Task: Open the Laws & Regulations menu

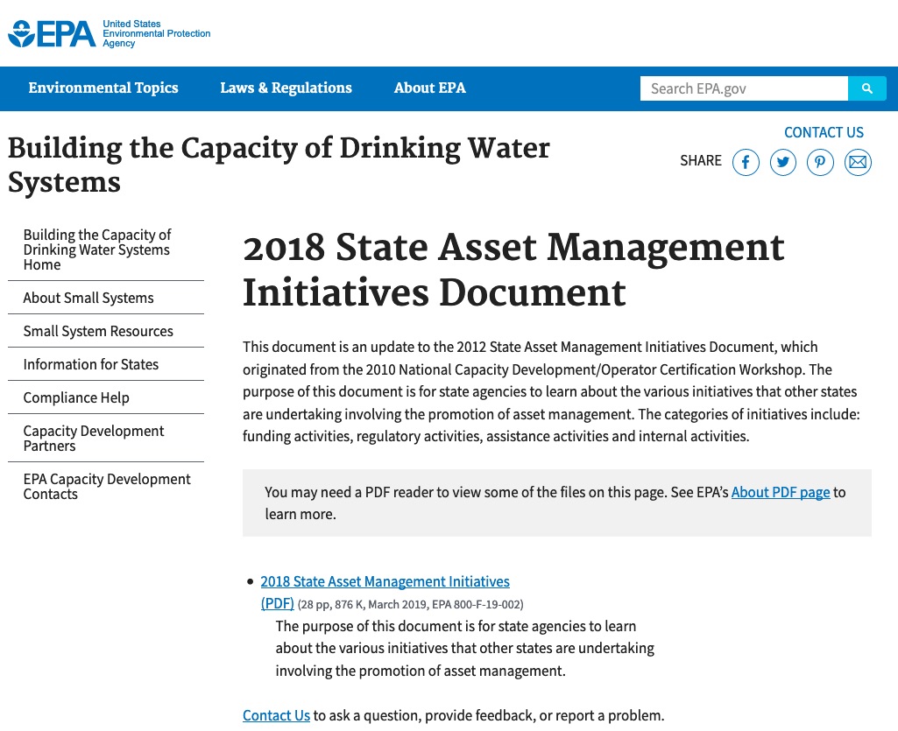Action: tap(286, 88)
